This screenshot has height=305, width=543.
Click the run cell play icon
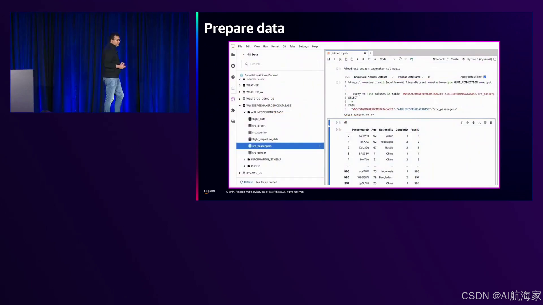click(358, 59)
